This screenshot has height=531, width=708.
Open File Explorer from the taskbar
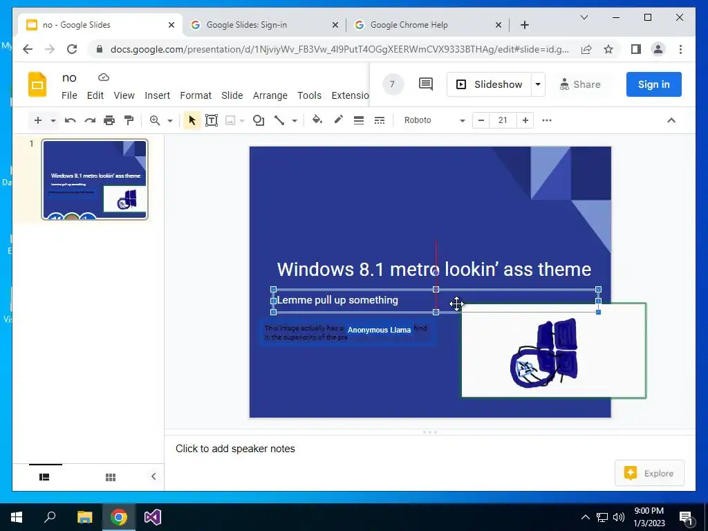tap(84, 517)
